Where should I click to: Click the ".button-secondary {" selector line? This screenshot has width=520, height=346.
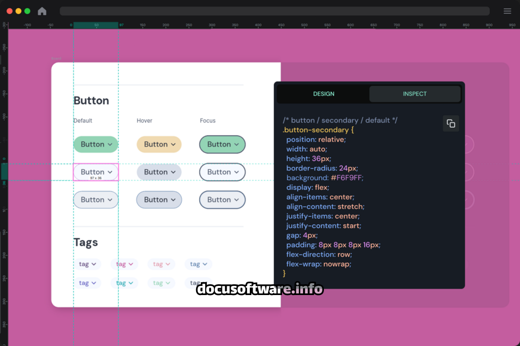(319, 130)
